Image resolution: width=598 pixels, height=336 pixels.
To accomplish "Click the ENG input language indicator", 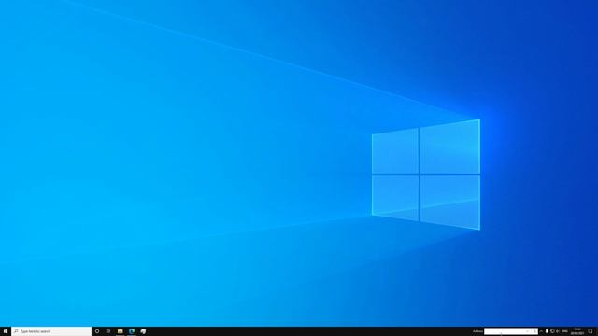I will click(564, 331).
